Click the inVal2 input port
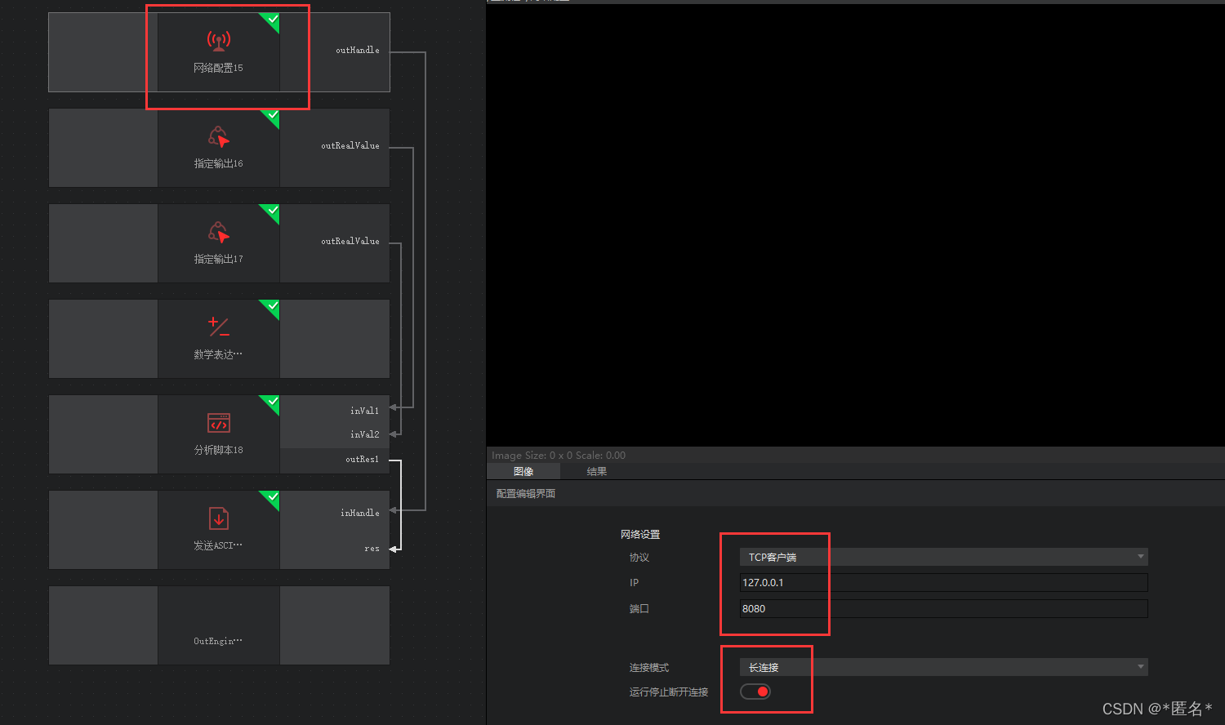The height and width of the screenshot is (725, 1225). [x=364, y=434]
